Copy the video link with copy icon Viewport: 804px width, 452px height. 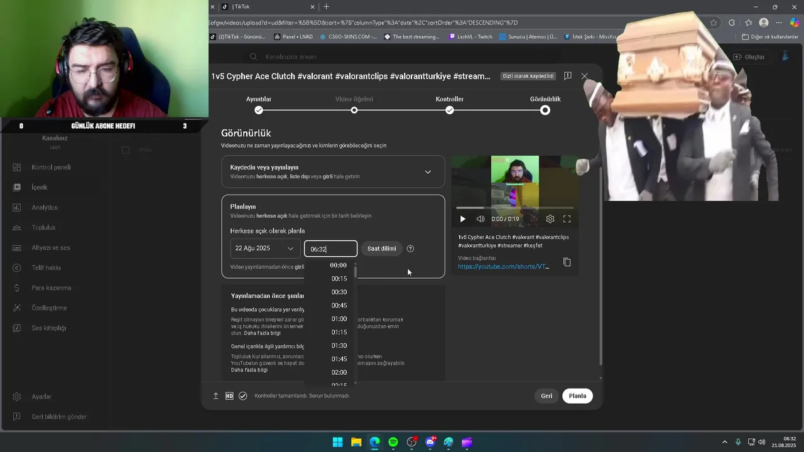(x=567, y=262)
